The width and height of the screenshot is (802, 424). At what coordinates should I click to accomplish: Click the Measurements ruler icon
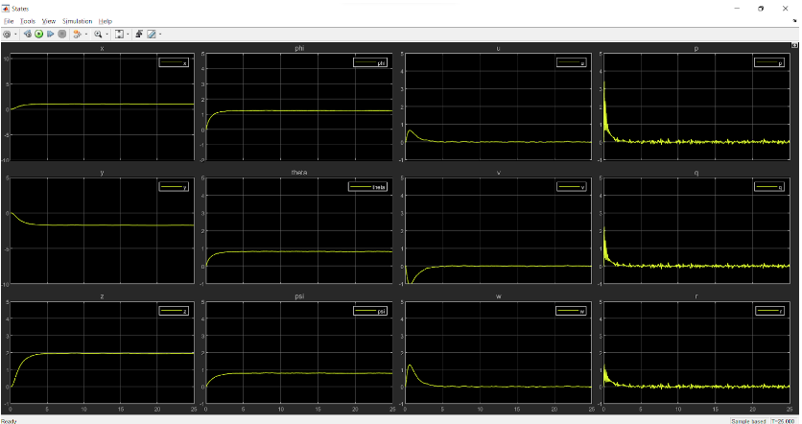coord(151,34)
